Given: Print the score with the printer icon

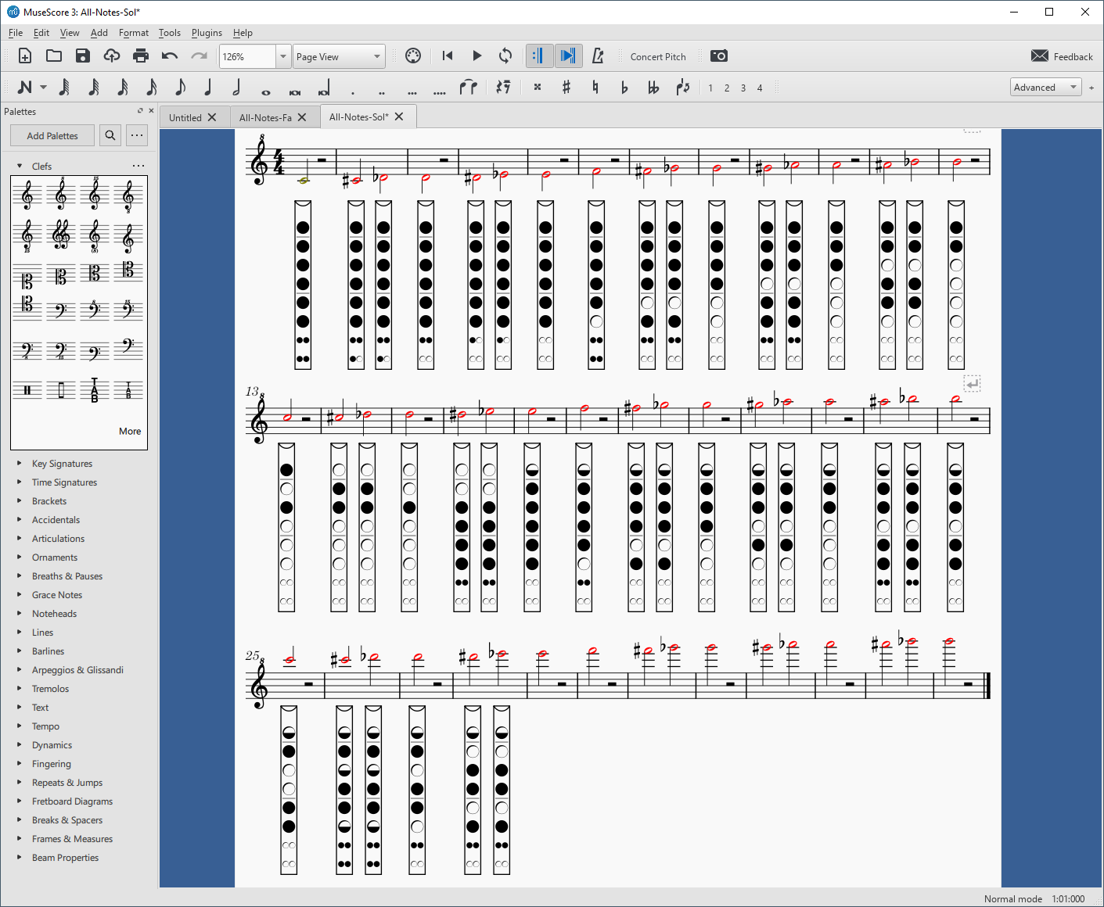Looking at the screenshot, I should tap(141, 56).
